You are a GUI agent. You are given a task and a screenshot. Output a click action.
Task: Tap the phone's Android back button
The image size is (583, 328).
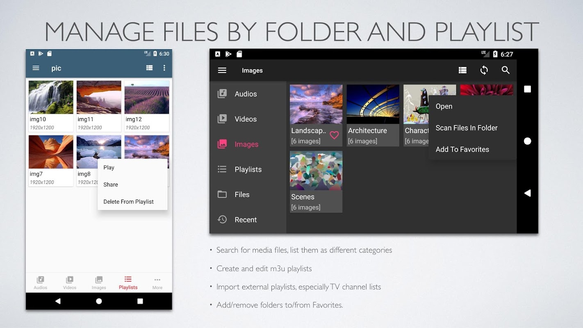click(x=58, y=301)
